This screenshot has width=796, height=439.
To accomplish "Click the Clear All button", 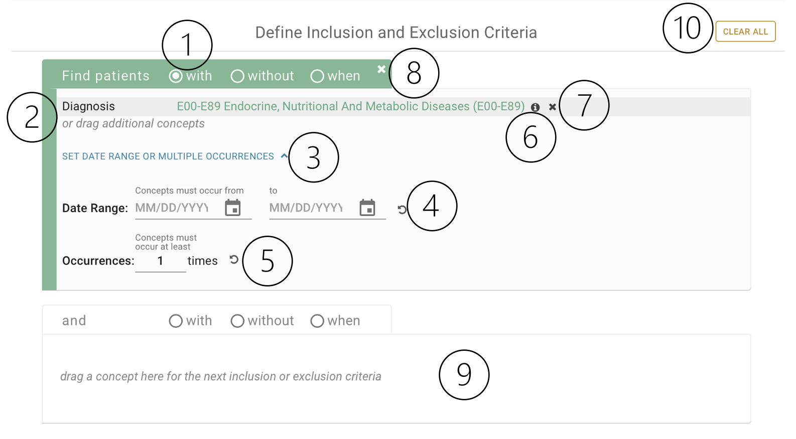I will click(745, 31).
